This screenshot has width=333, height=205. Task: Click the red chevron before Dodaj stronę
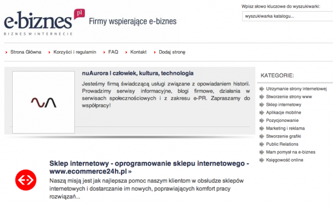[155, 53]
